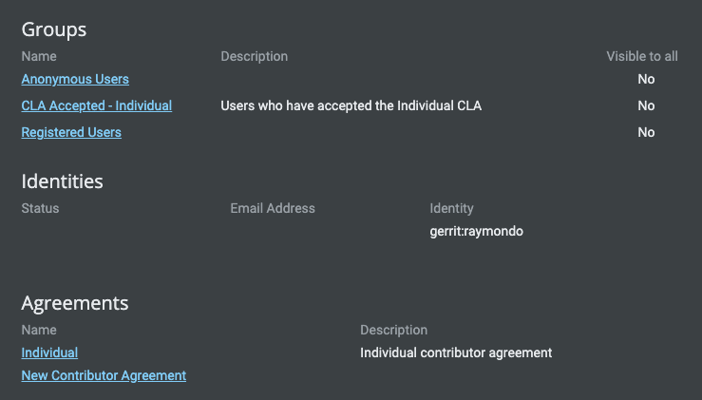Screen dimensions: 702x400
Task: Click the Identity column header
Action: click(452, 208)
